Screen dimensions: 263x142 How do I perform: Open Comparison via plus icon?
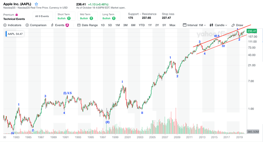coord(27,25)
